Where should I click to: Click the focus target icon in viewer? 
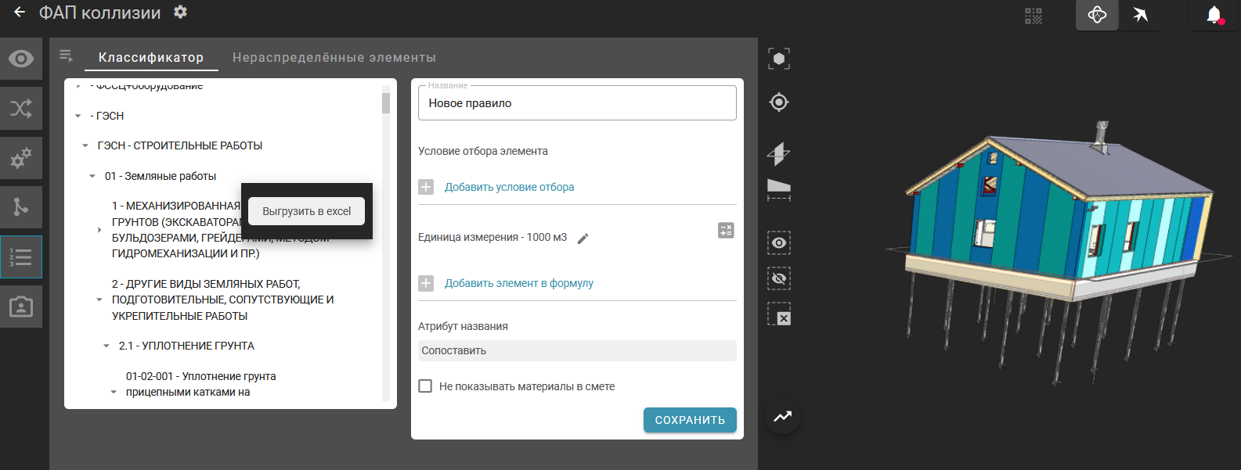point(779,102)
